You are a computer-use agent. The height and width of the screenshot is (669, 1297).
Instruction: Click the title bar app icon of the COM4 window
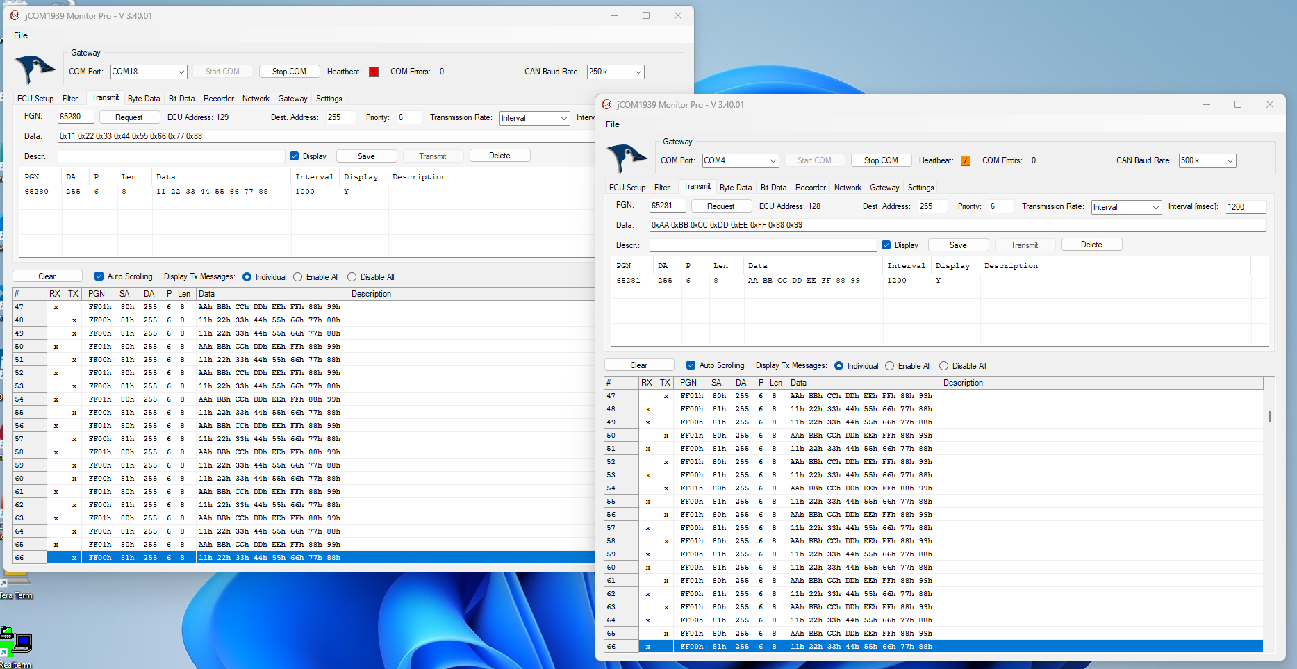click(x=606, y=104)
